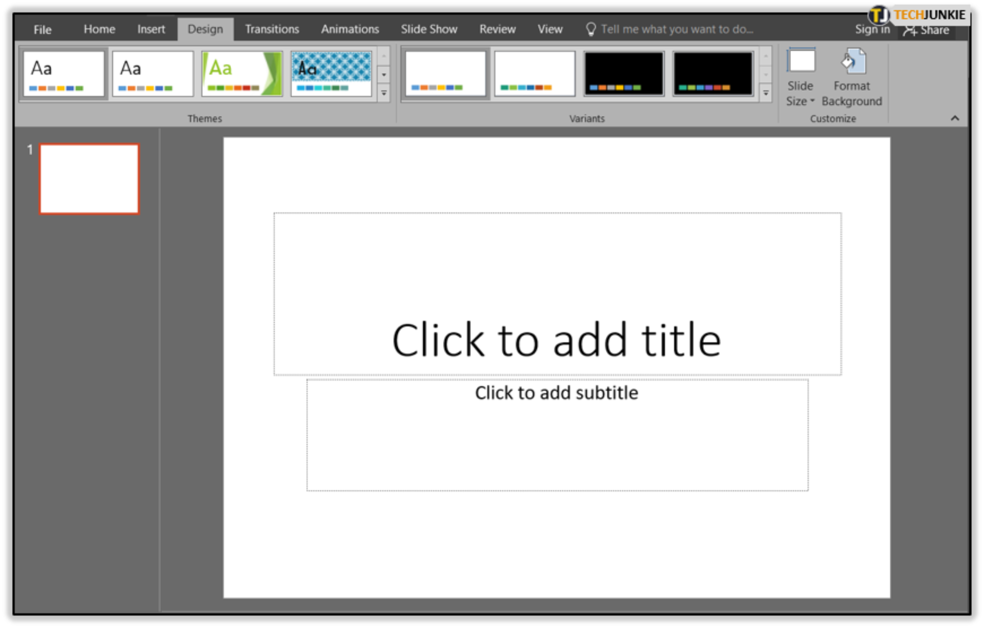Select the second black variant thumbnail
984x628 pixels.
713,73
